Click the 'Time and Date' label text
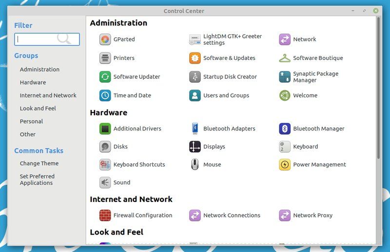Image resolution: width=390 pixels, height=252 pixels. (x=132, y=95)
